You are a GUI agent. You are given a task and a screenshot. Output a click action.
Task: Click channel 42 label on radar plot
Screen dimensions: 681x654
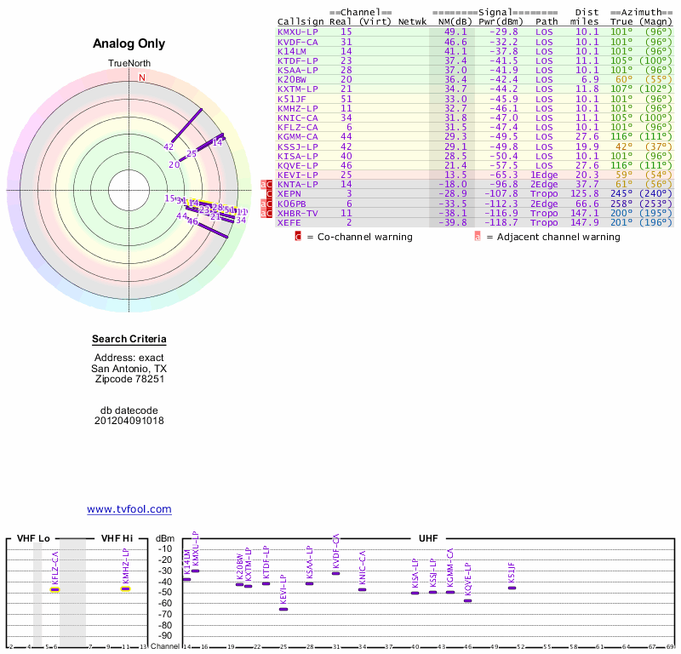(169, 146)
